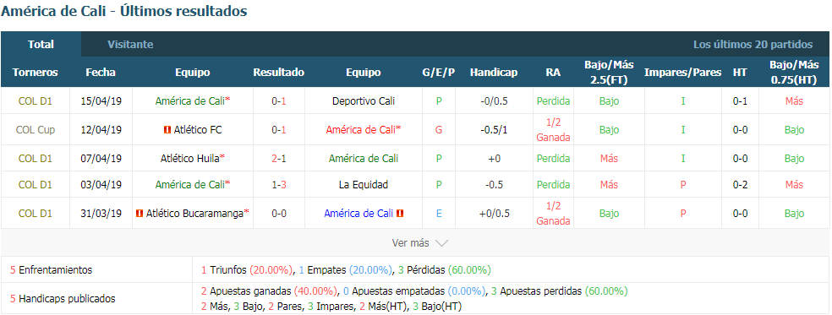The height and width of the screenshot is (315, 832).
Task: Click the Handicap column header
Action: 494,72
